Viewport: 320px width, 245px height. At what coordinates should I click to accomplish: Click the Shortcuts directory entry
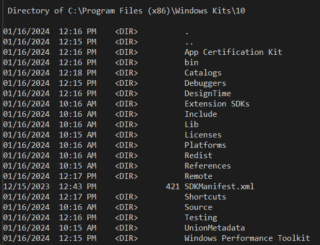[x=205, y=197]
